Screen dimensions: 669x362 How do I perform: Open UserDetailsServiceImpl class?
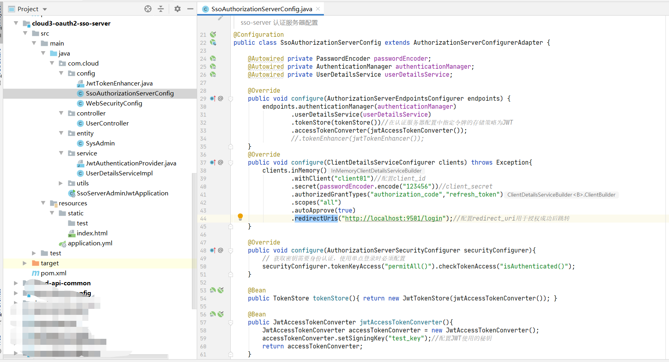(x=119, y=173)
